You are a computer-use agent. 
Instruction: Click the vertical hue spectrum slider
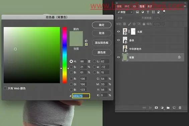[65, 55]
